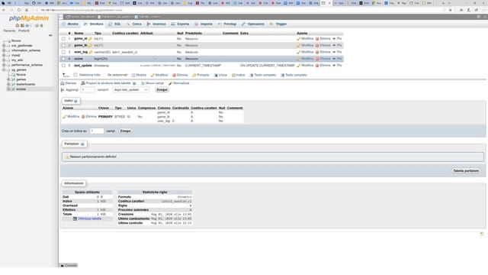
Task: Open the phpMyAdmin home icon in sidebar
Action: point(18,25)
